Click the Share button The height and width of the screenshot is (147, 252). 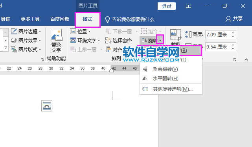click(x=234, y=19)
